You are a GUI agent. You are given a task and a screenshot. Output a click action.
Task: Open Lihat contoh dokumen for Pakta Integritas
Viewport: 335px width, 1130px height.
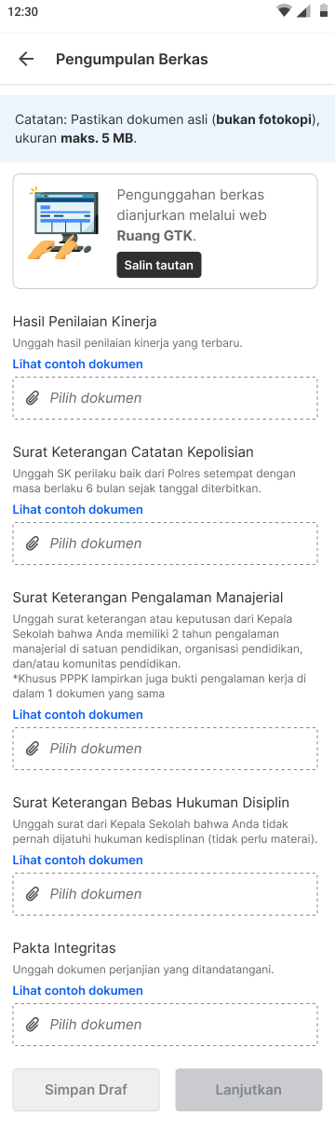coord(78,990)
